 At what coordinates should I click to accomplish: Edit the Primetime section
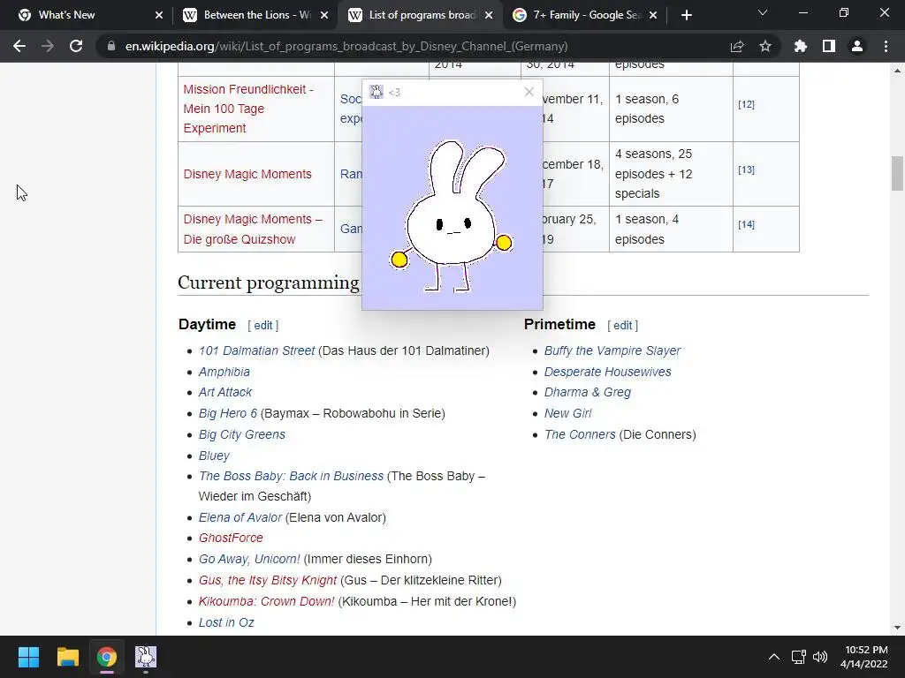point(623,325)
